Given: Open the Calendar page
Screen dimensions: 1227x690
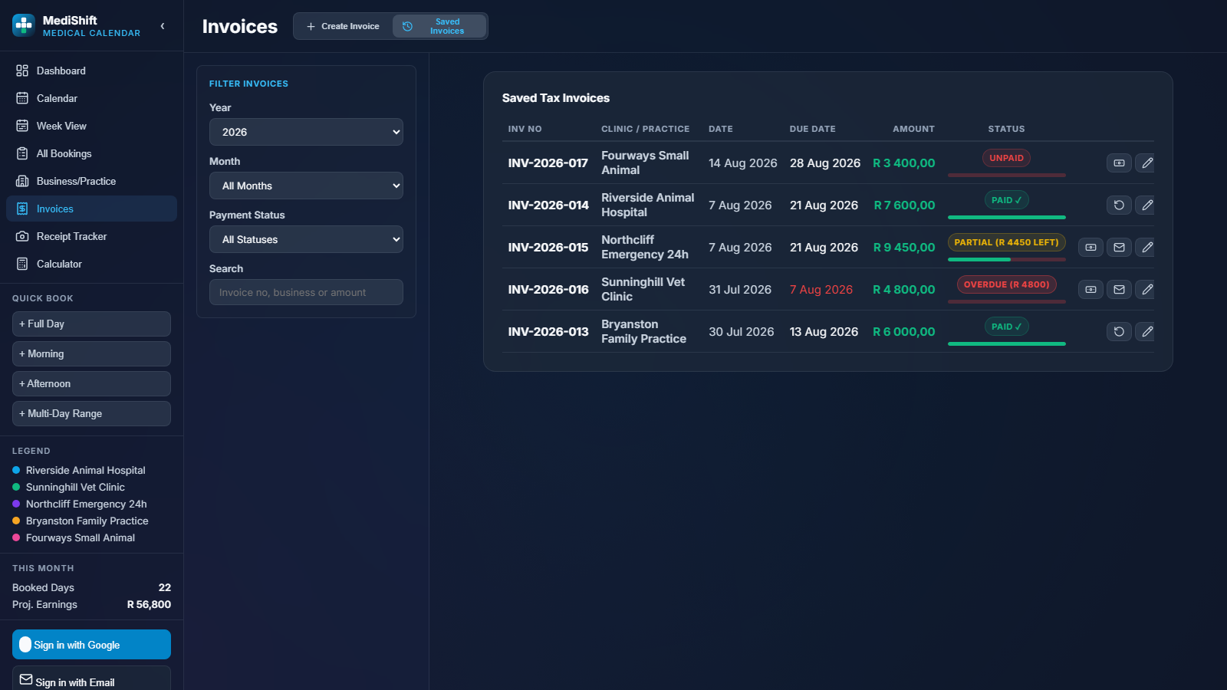Looking at the screenshot, I should point(91,98).
